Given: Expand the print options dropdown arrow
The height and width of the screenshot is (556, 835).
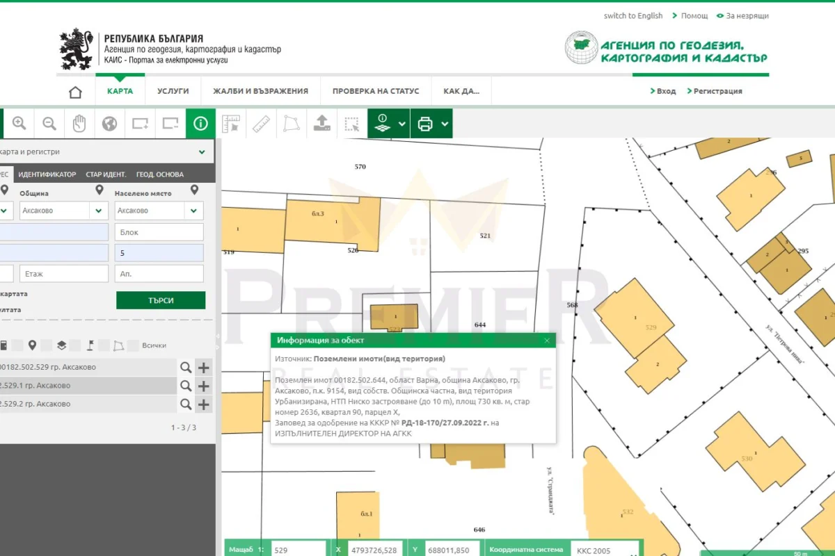Looking at the screenshot, I should pyautogui.click(x=445, y=124).
